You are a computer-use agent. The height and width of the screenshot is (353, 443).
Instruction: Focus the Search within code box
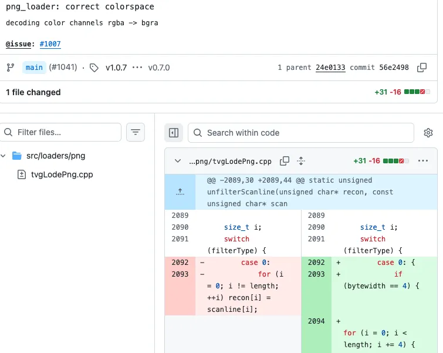pos(301,133)
